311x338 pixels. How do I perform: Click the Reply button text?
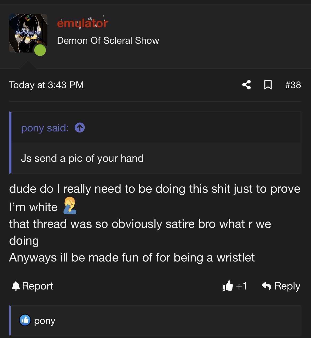pyautogui.click(x=287, y=286)
